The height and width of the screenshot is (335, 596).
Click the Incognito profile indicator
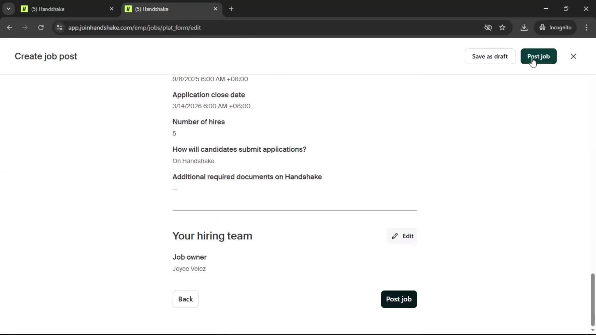555,28
